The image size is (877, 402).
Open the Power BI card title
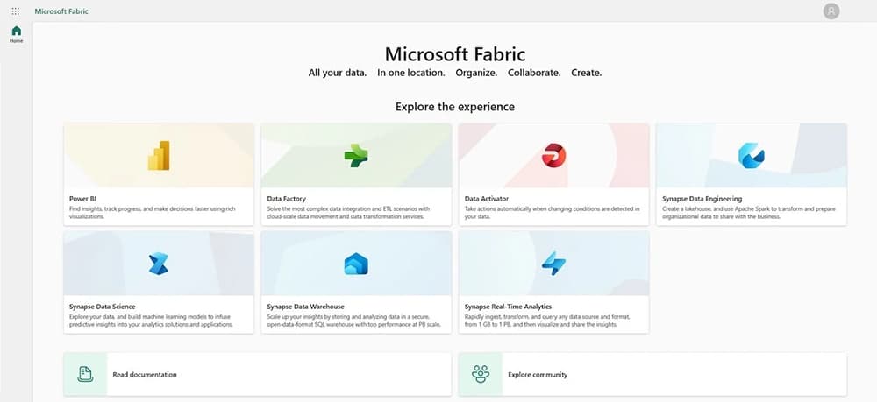pyautogui.click(x=82, y=199)
